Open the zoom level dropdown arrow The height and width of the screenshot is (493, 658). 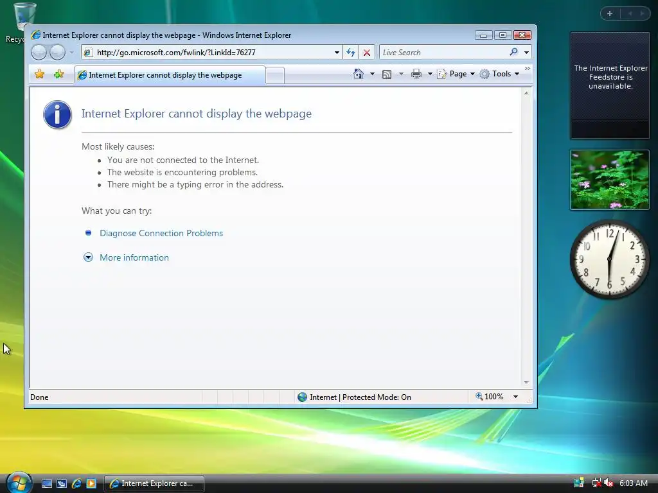click(x=516, y=397)
